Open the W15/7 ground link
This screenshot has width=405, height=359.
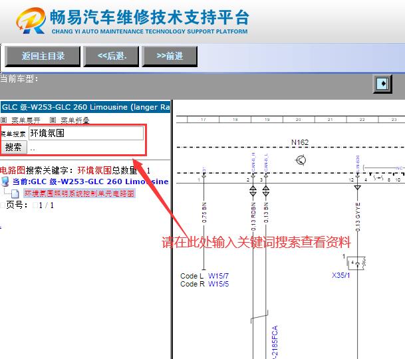coord(218,276)
